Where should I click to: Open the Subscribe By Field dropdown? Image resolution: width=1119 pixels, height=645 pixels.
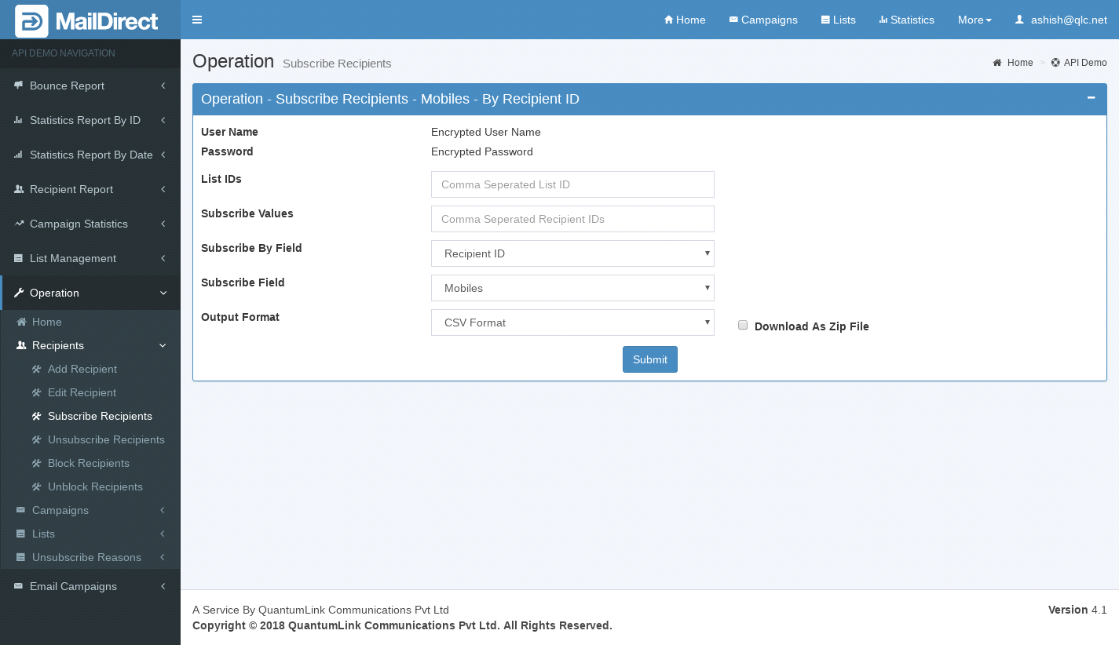pos(572,253)
